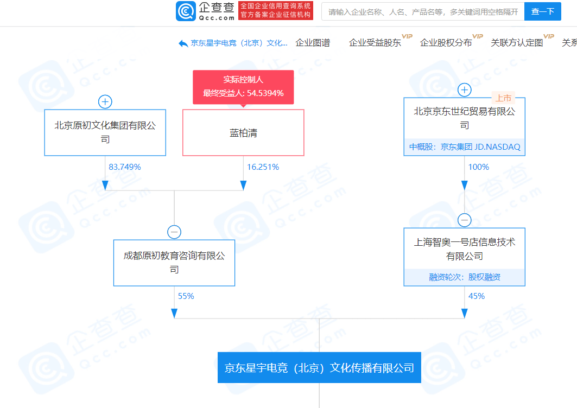Image resolution: width=577 pixels, height=408 pixels.
Task: Focus the company name search input
Action: (423, 11)
